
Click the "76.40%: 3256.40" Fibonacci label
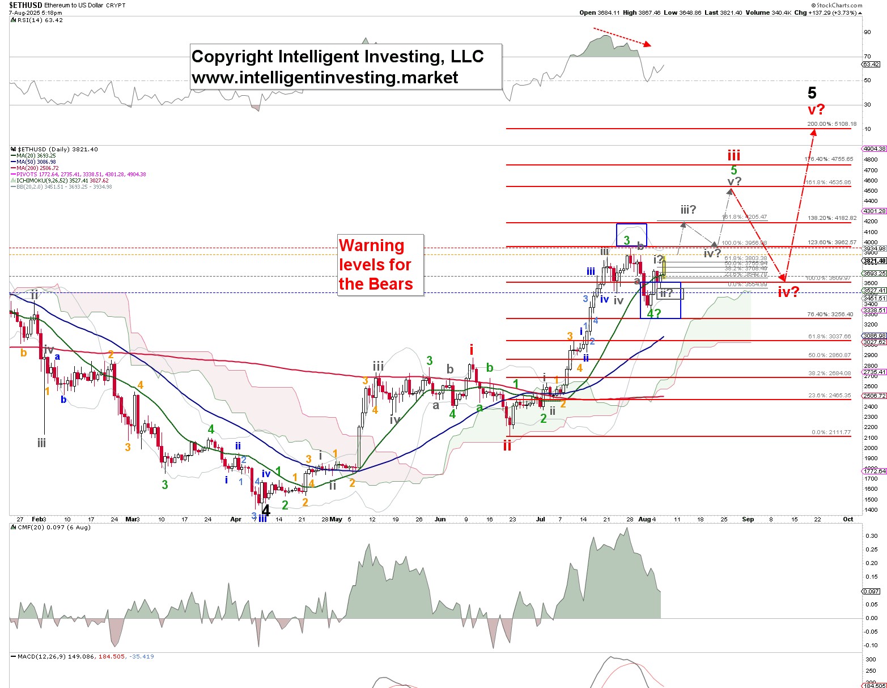[x=830, y=315]
